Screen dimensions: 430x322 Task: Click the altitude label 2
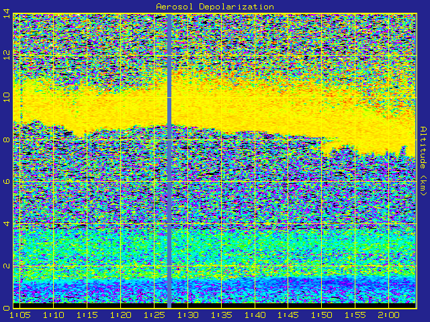[7, 266]
